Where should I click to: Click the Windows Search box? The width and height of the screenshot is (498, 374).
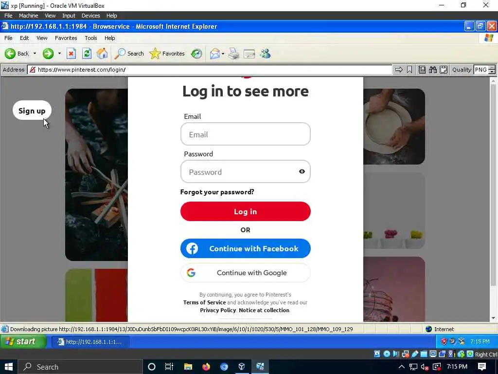79,367
